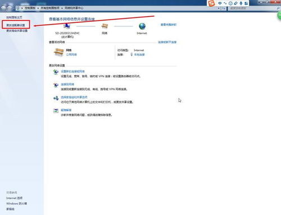Click the Sogou skin/pen icon
This screenshot has width=281, height=215.
[x=235, y=3]
